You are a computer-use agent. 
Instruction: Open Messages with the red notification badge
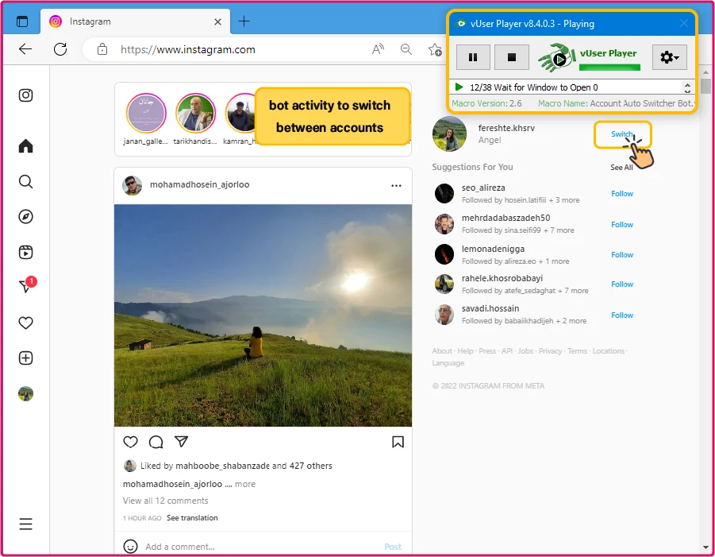(27, 285)
